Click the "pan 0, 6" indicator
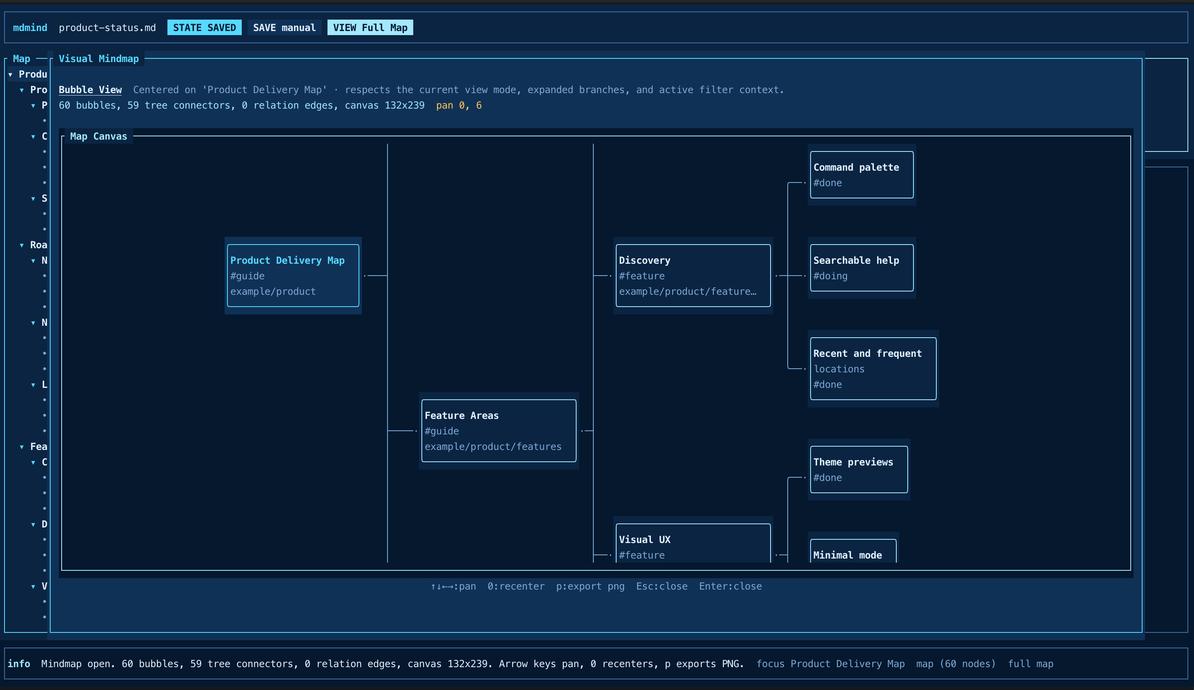Viewport: 1194px width, 690px height. 459,105
